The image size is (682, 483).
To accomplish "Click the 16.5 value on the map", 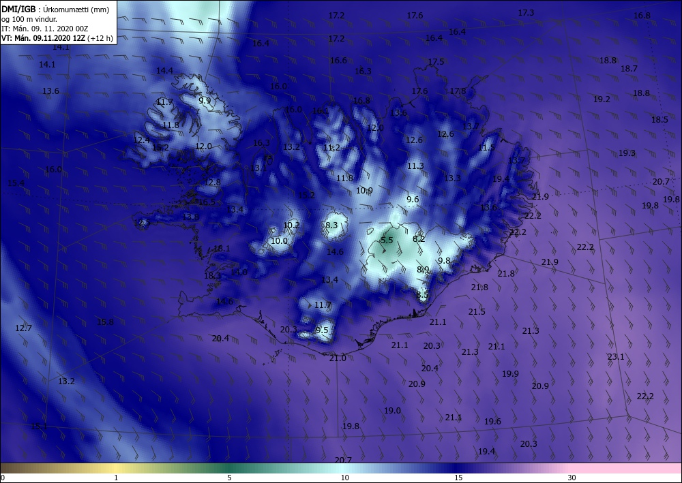I will 207,202.
